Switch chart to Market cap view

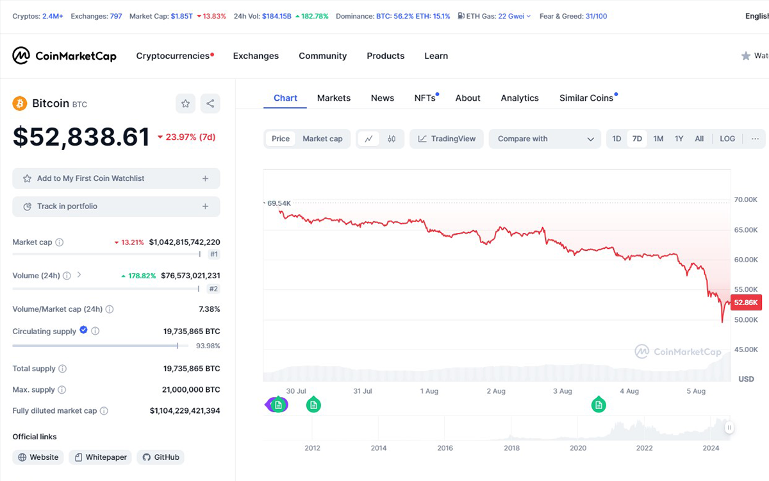pos(322,139)
